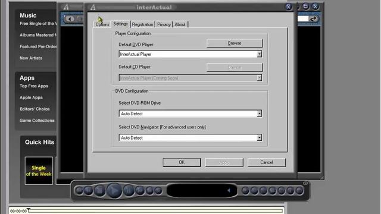Screen dimensions: 381x214
Task: Open the Apple Apps link
Action: click(31, 97)
